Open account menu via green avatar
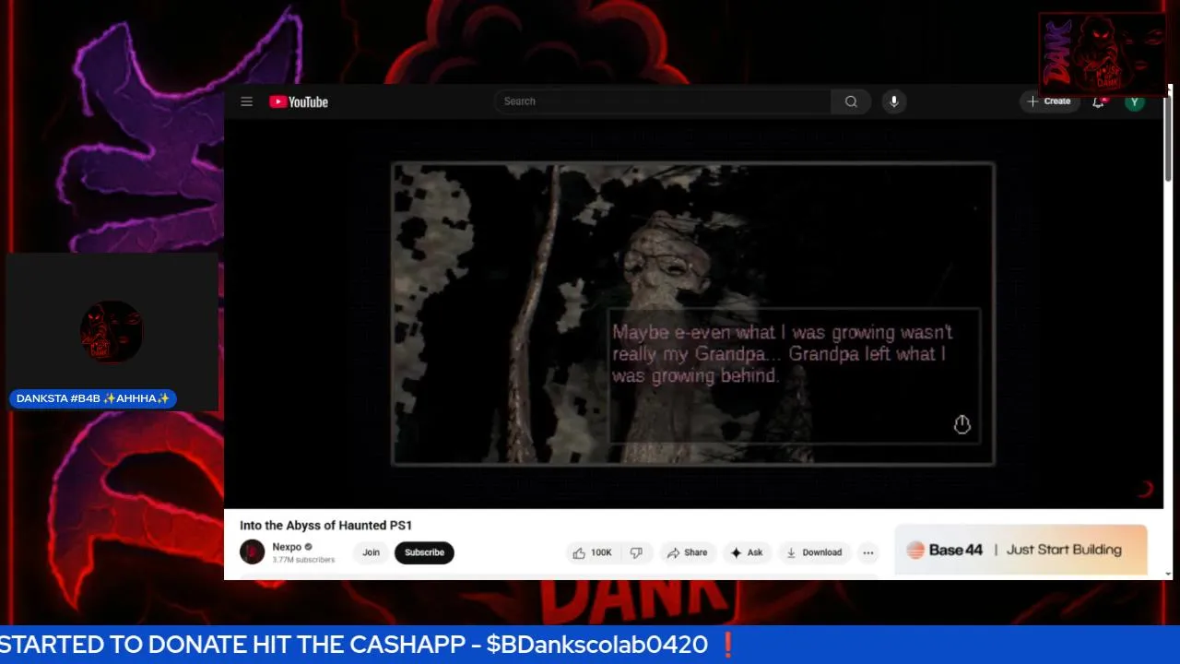Screen dimensions: 1180x664 point(1135,101)
